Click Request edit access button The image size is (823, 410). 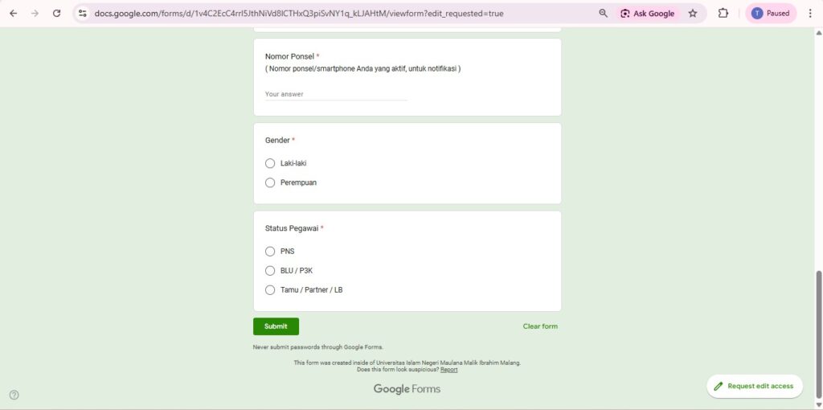[x=754, y=386]
